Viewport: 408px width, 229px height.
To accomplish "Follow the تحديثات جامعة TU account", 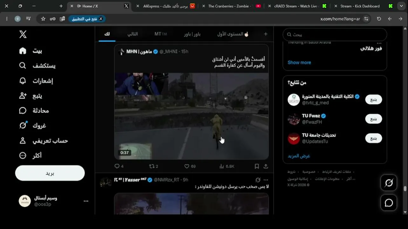I will 374,138.
